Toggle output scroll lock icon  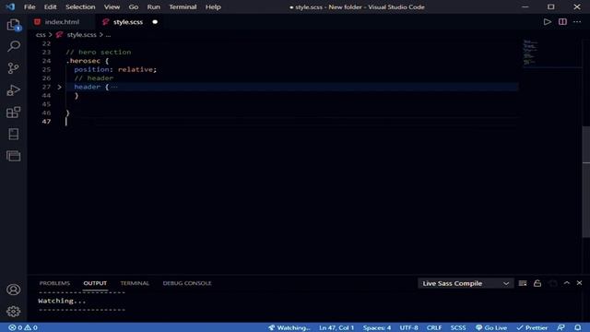click(x=537, y=283)
